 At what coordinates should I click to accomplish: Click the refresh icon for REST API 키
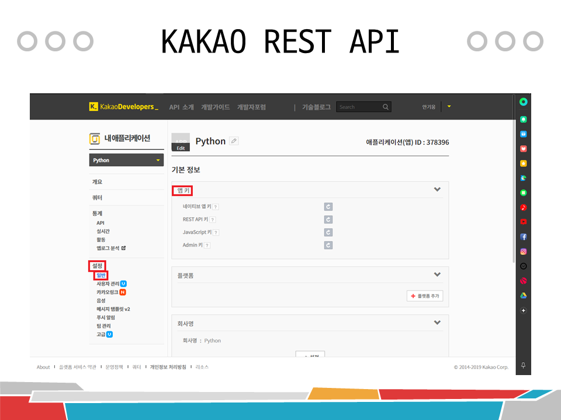click(328, 220)
